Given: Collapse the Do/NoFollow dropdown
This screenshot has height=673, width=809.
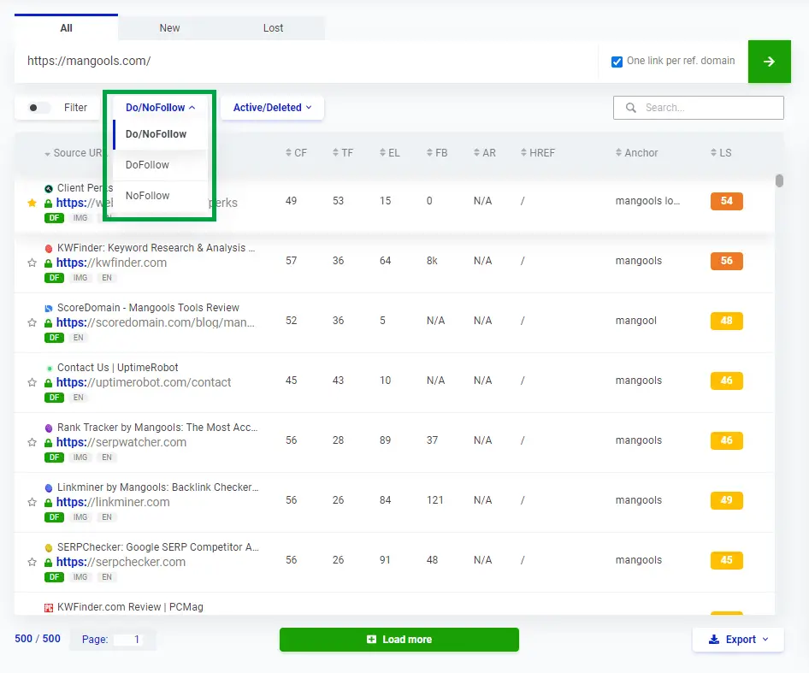Looking at the screenshot, I should click(x=160, y=108).
